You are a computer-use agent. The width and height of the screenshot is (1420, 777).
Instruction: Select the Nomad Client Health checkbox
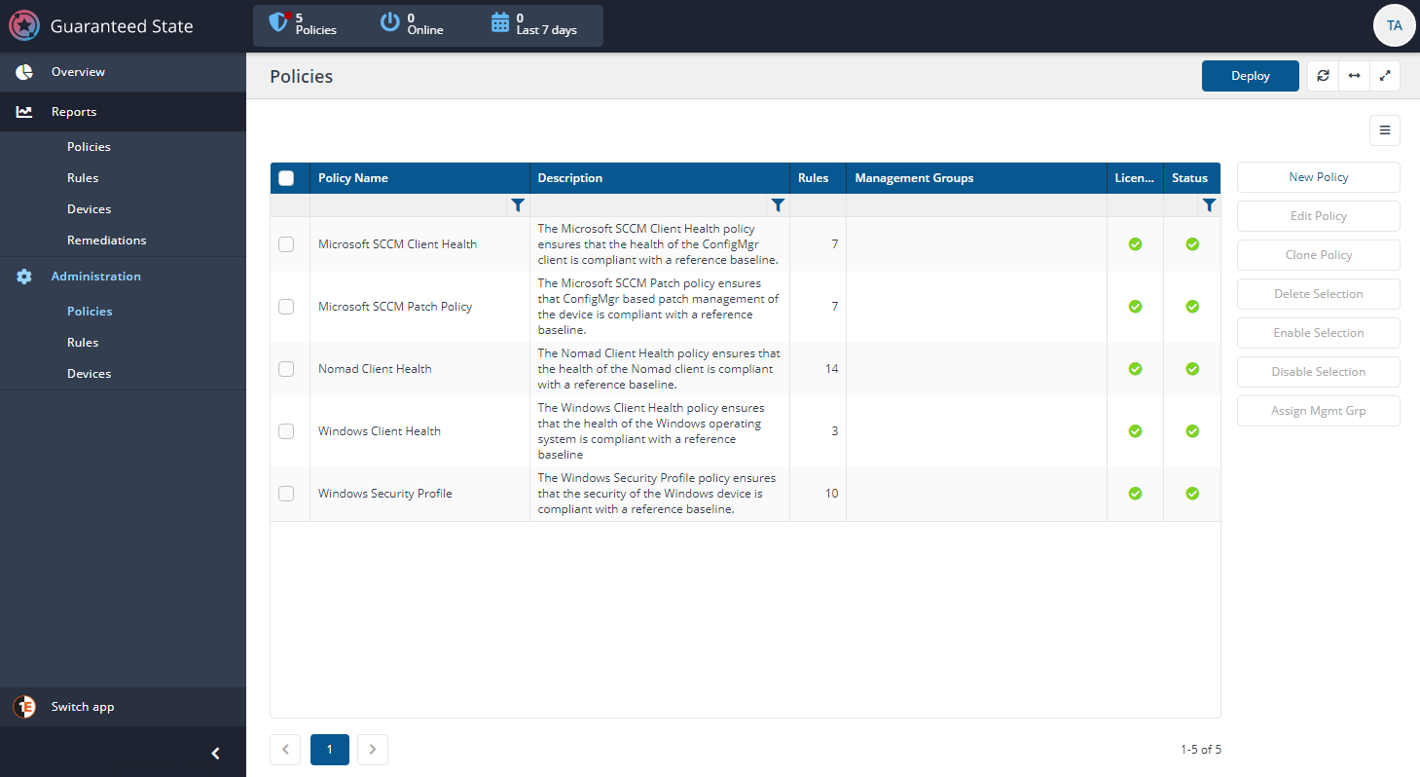pyautogui.click(x=286, y=369)
